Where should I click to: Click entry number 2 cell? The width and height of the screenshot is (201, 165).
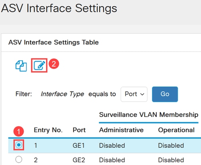point(36,160)
